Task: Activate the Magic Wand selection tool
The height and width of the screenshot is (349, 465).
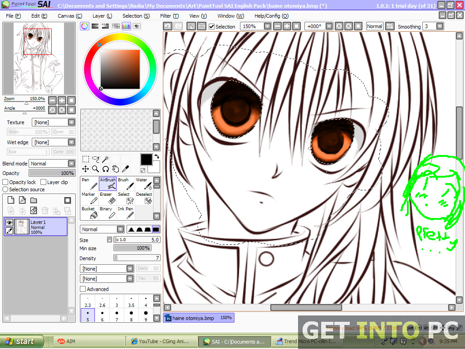Action: point(106,159)
